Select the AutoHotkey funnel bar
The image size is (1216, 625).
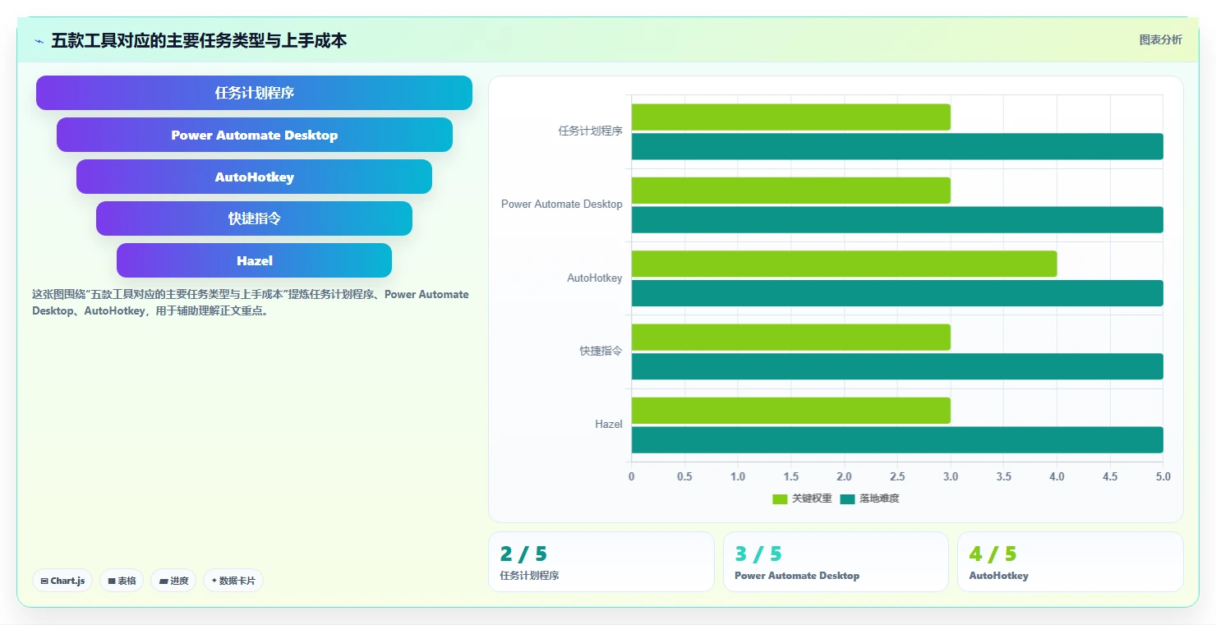point(254,177)
